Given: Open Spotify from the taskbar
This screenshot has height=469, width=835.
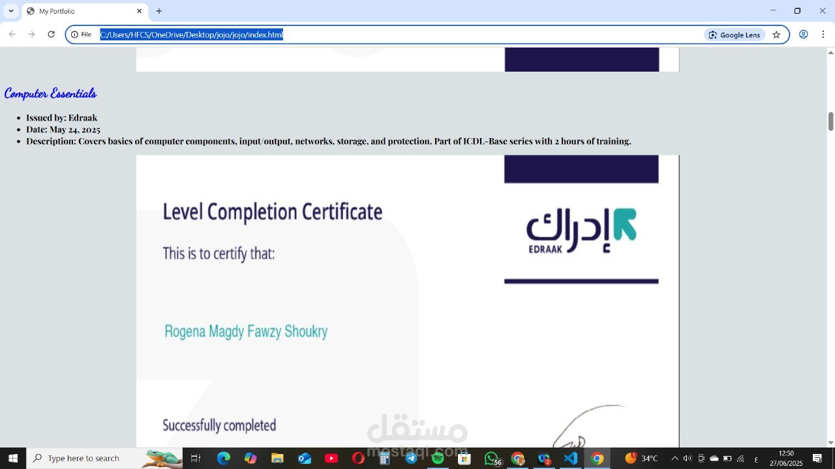Looking at the screenshot, I should click(x=438, y=458).
